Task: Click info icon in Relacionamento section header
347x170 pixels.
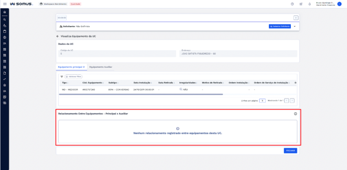Action: 295,114
